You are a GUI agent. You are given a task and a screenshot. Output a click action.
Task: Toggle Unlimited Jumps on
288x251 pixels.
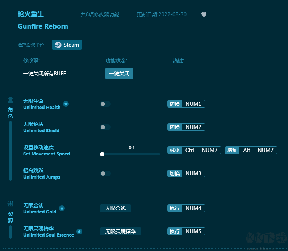click(105, 173)
